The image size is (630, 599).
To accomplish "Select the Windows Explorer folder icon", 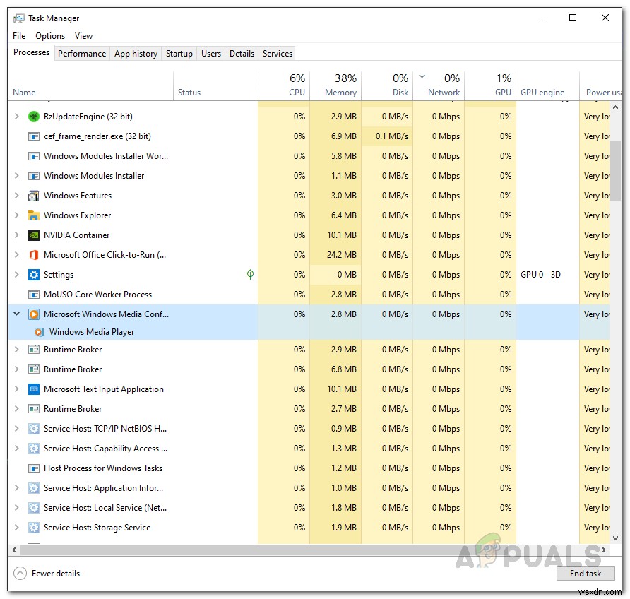I will [33, 215].
